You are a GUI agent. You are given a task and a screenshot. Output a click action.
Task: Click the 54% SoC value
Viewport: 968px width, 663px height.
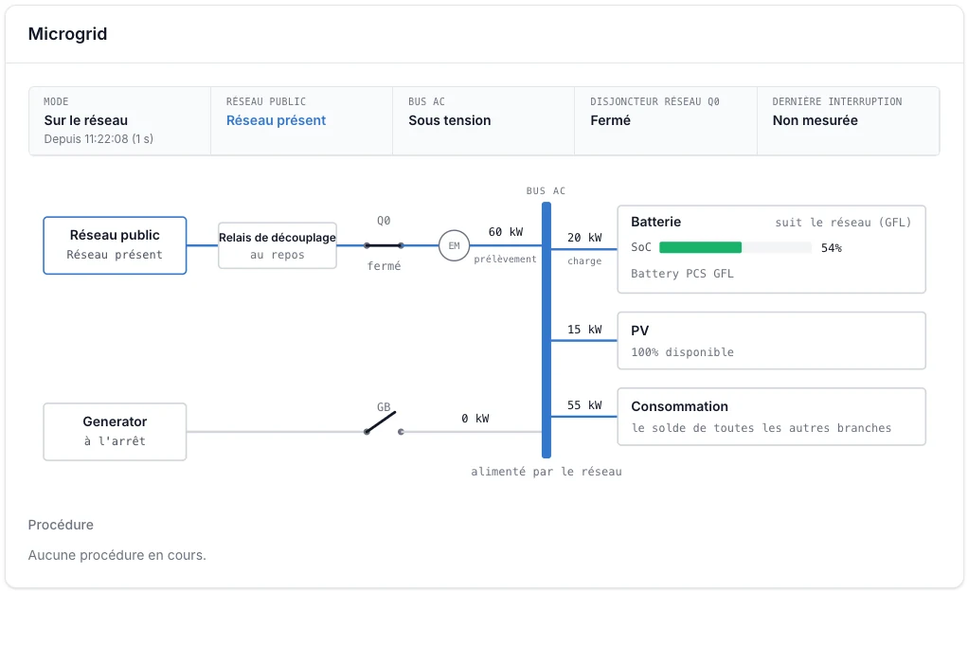click(831, 248)
